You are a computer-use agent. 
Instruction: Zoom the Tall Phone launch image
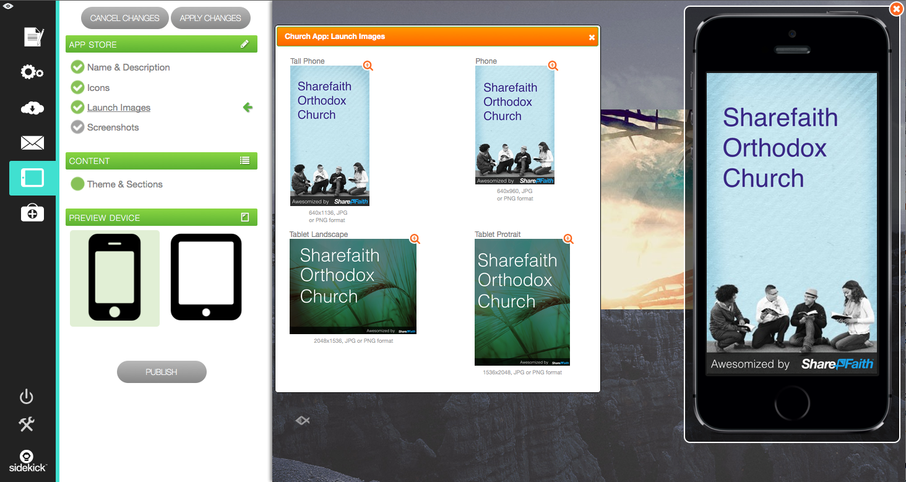[368, 65]
